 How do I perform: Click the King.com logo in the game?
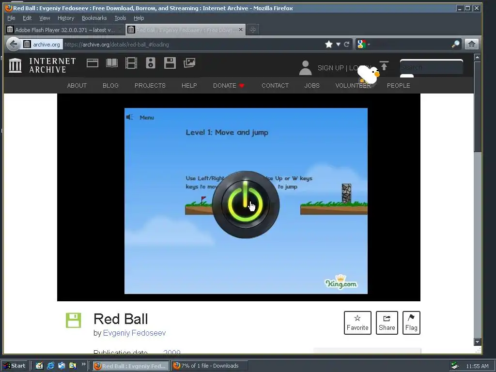pyautogui.click(x=341, y=282)
